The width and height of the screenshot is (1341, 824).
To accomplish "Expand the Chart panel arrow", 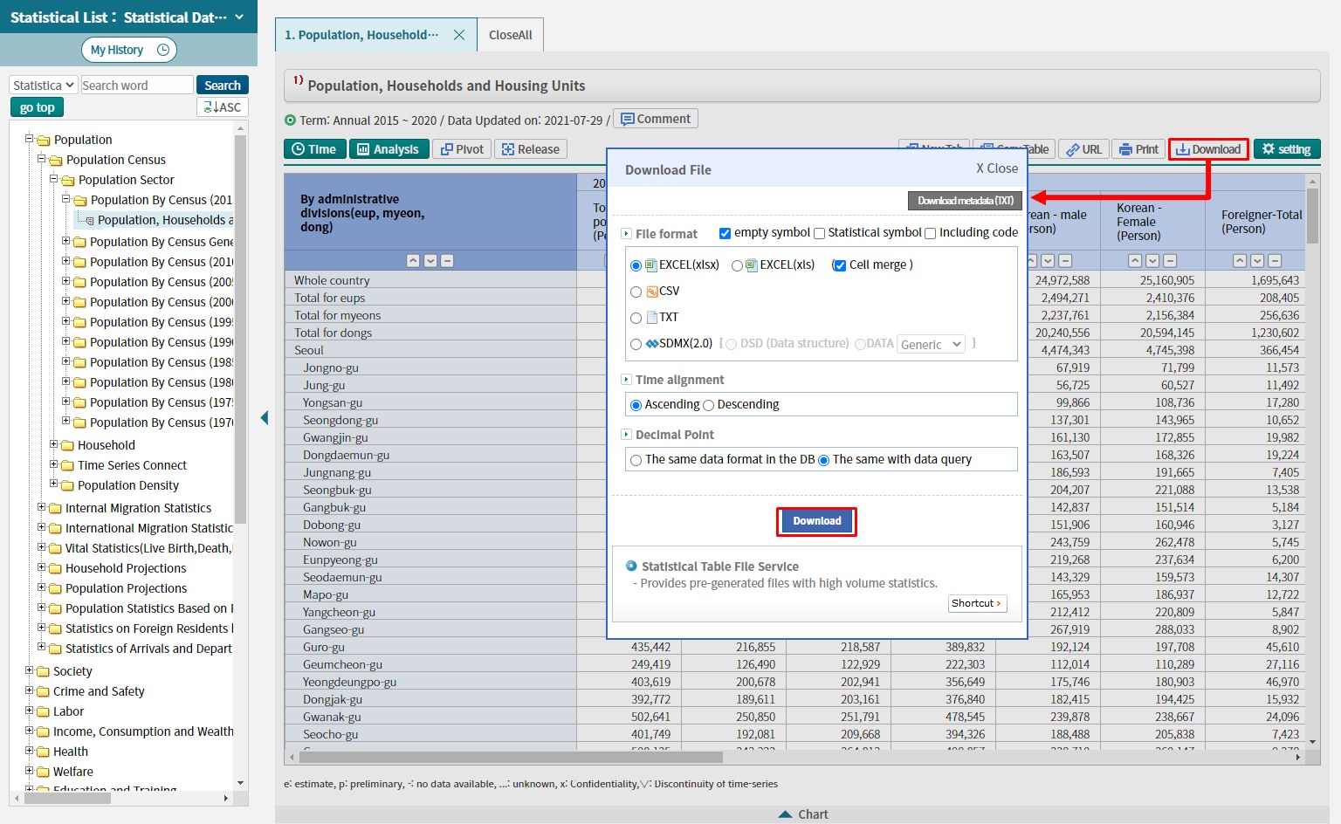I will tap(786, 814).
